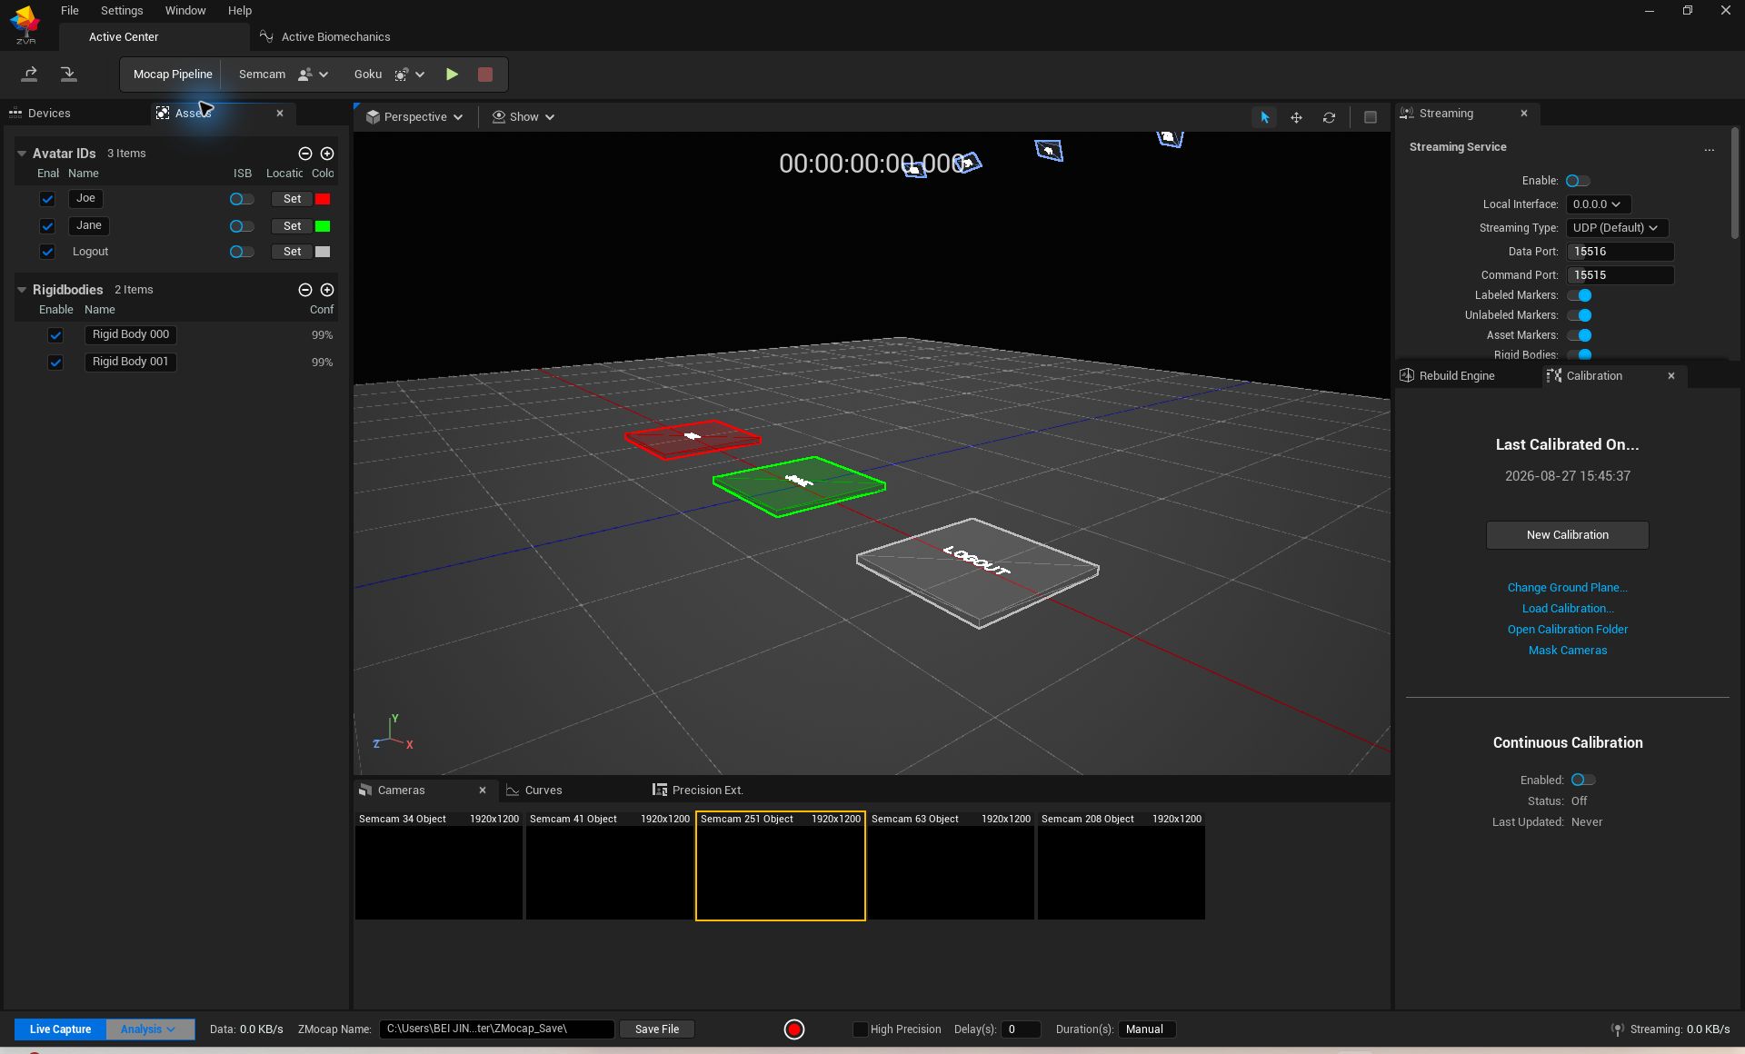Click the red stop button in pipeline toolbar

coord(485,75)
